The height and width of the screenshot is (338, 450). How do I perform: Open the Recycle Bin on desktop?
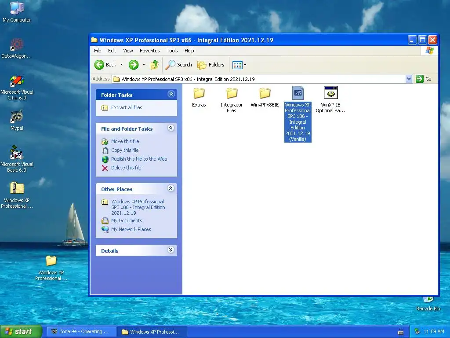point(428,304)
